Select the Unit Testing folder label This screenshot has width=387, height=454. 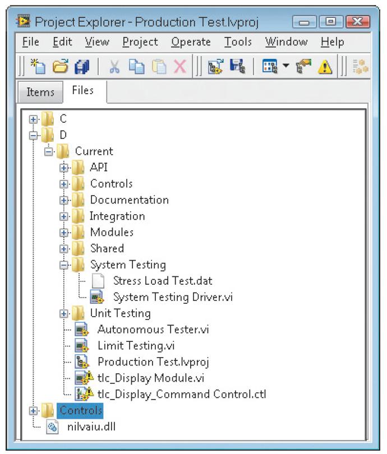[x=121, y=313]
